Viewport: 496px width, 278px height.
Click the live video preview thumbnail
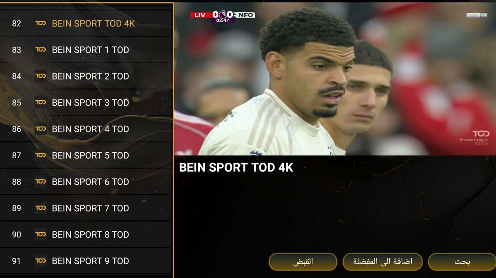[335, 79]
